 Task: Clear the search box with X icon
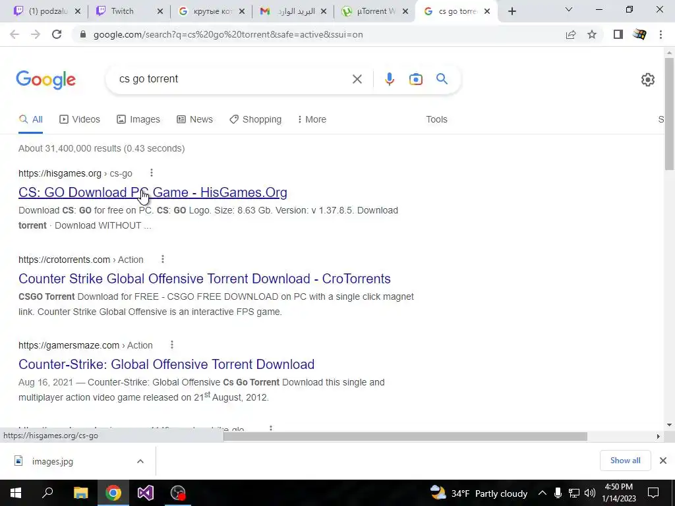coord(357,79)
